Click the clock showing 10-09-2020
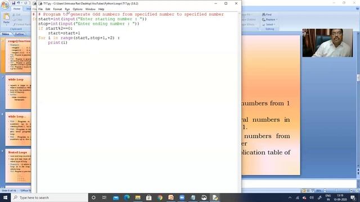Image resolution: width=360 pixels, height=202 pixels. [x=340, y=198]
